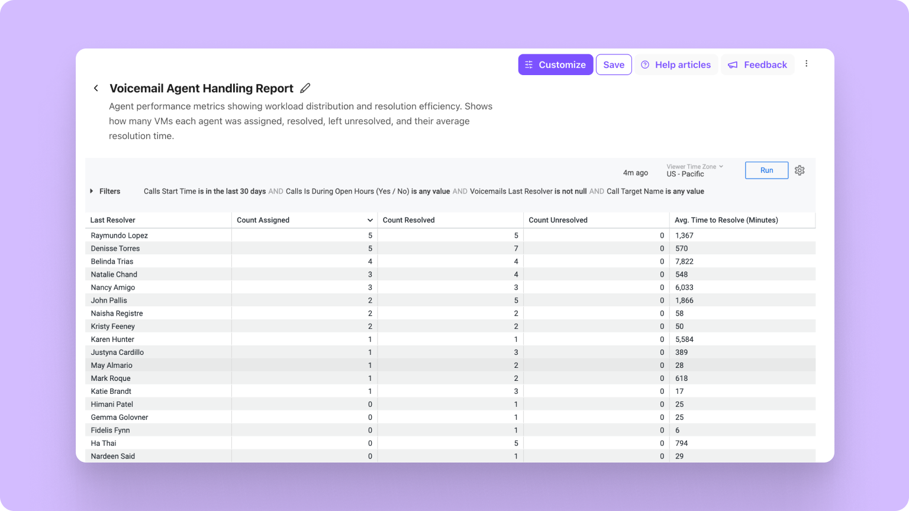Open the three-dot overflow menu

click(807, 63)
